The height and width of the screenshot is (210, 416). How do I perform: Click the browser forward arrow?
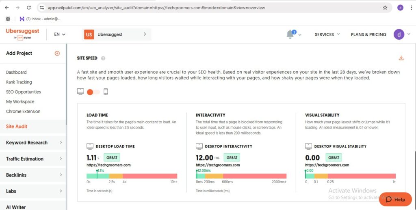click(17, 8)
